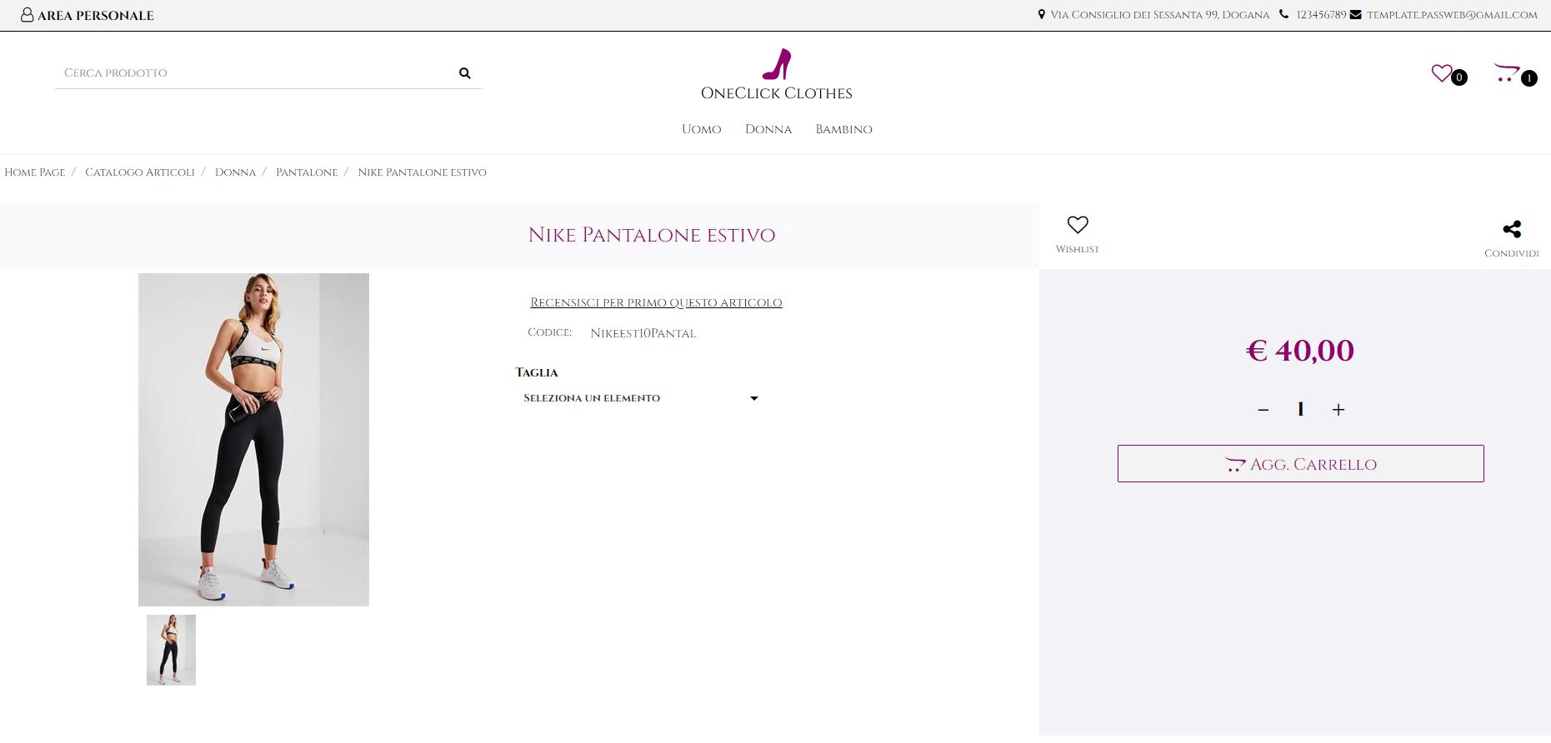Select the small product thumbnail image

click(x=171, y=650)
